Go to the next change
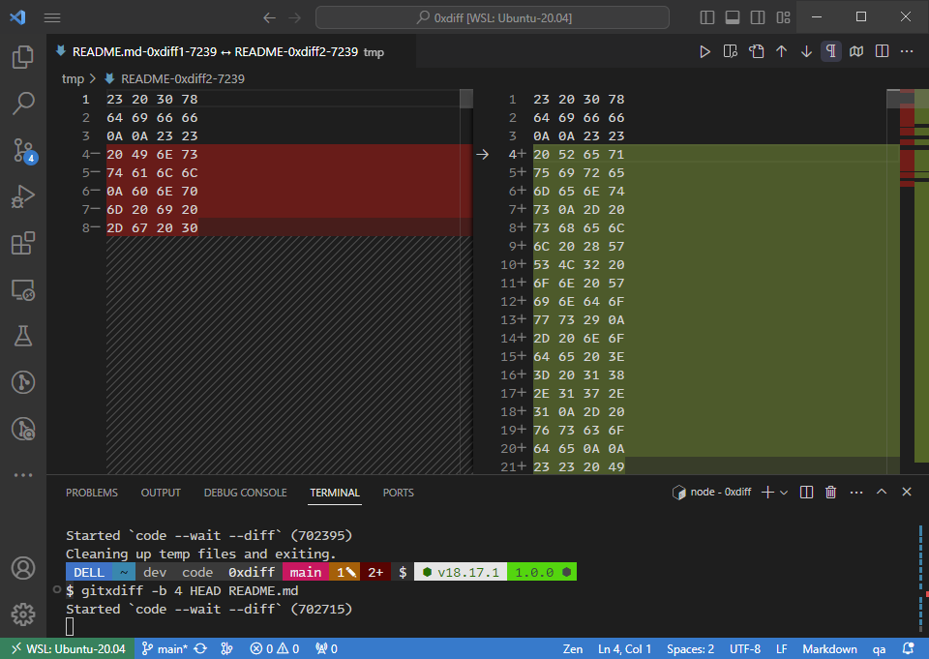 (806, 51)
